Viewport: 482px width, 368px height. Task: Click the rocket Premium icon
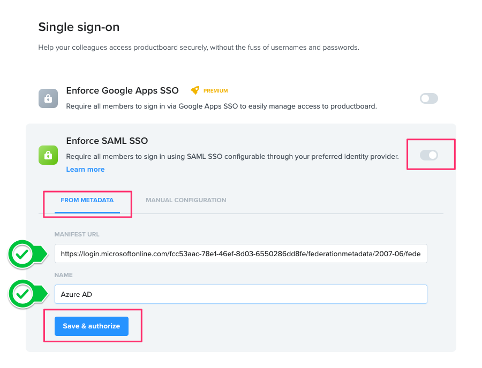(x=195, y=90)
